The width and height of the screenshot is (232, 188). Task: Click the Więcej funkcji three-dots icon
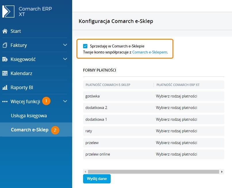click(5, 101)
